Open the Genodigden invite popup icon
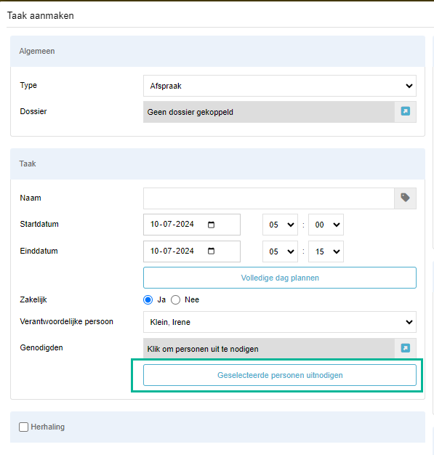The image size is (434, 455). coord(405,348)
